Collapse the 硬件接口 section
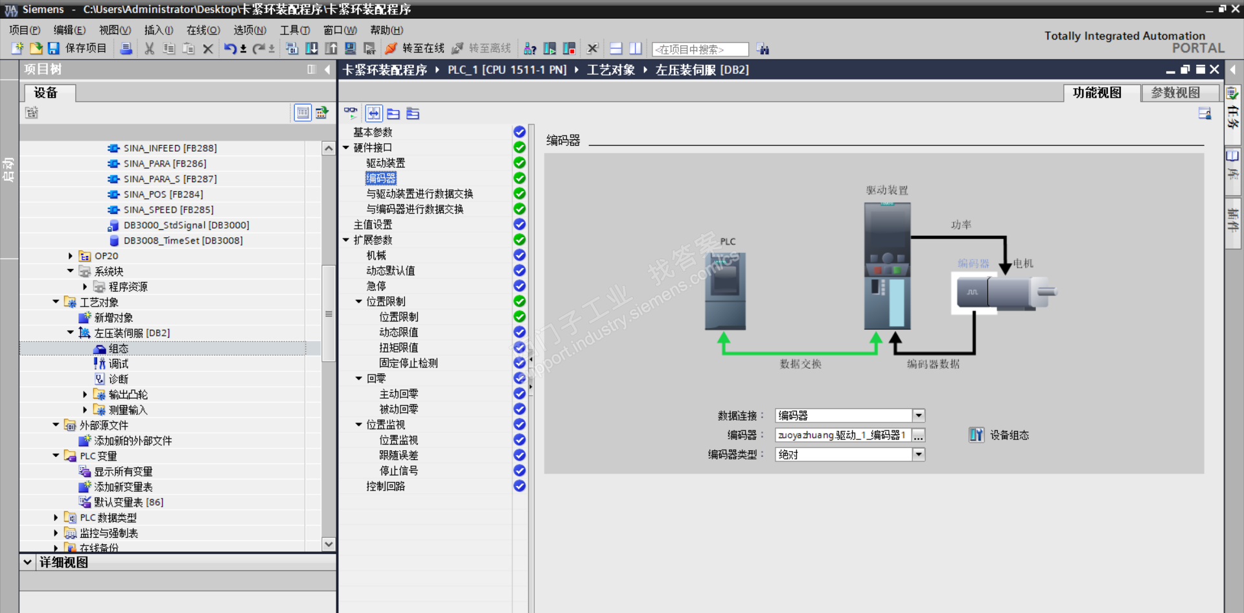This screenshot has width=1244, height=613. [x=346, y=148]
